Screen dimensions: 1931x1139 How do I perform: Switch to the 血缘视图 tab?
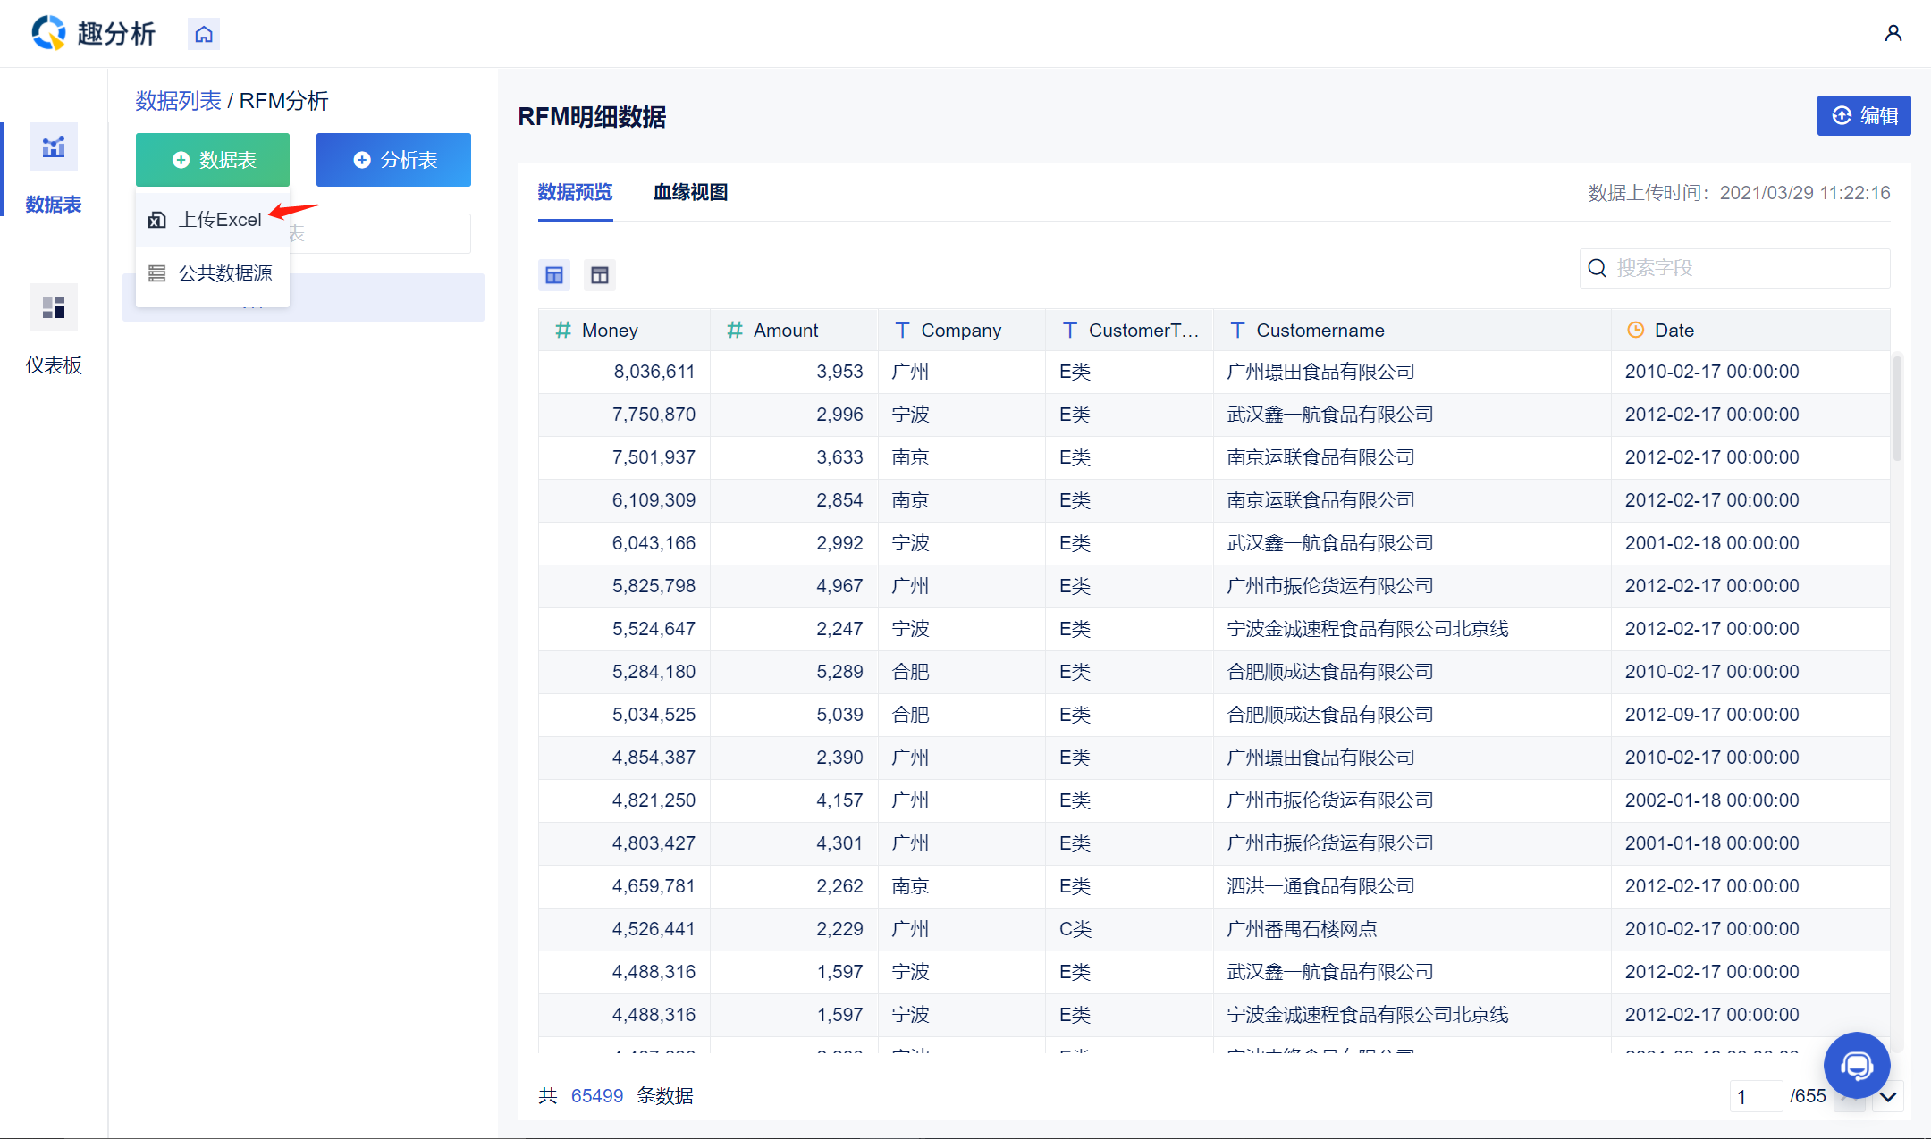pyautogui.click(x=689, y=192)
